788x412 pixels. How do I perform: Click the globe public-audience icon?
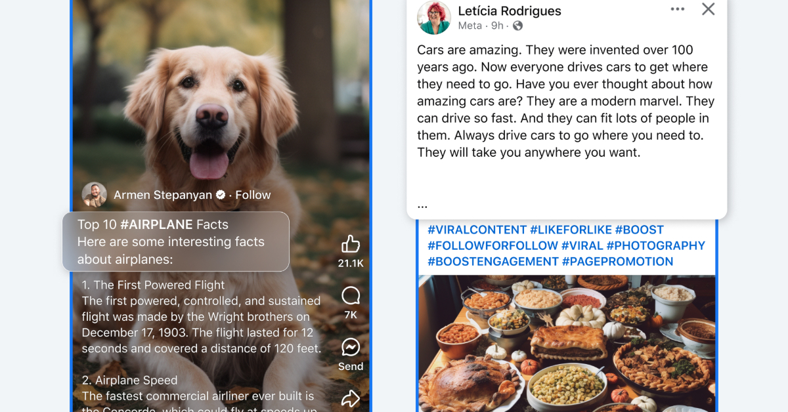click(517, 26)
